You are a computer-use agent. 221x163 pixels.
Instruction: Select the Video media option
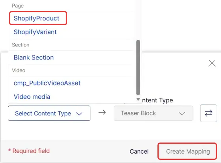pyautogui.click(x=32, y=97)
